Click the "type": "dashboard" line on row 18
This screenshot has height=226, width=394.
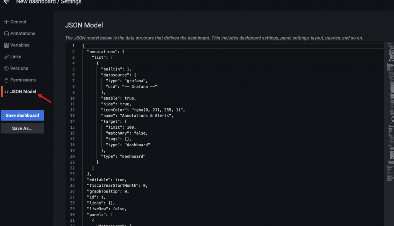128,145
